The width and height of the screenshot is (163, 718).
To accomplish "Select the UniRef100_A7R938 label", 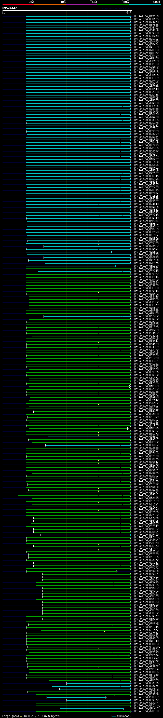I will tap(146, 392).
